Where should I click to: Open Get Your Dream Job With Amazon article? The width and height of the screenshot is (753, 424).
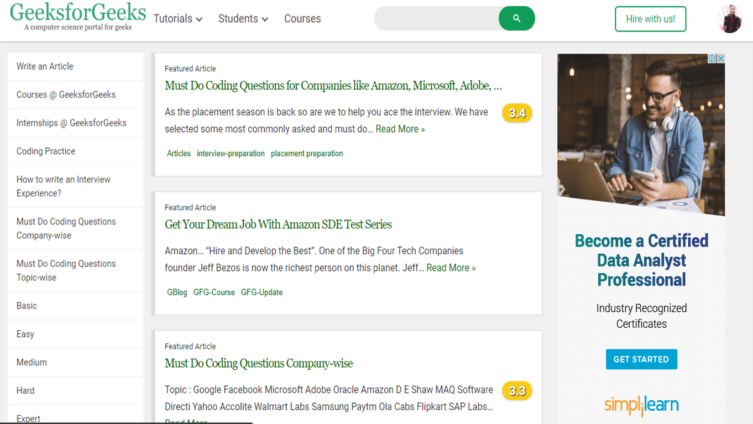coord(278,224)
